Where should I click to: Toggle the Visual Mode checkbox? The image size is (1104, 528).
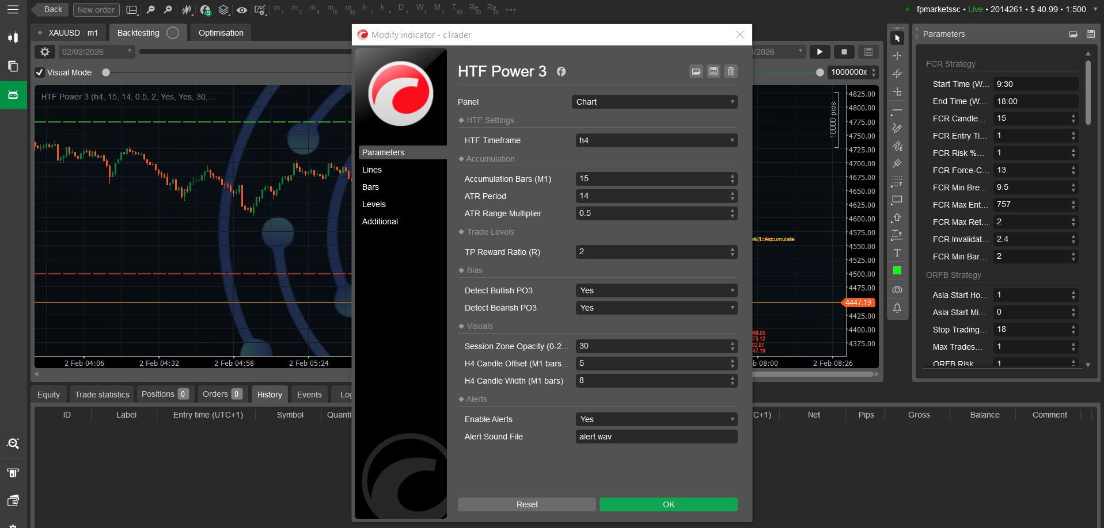coord(40,72)
